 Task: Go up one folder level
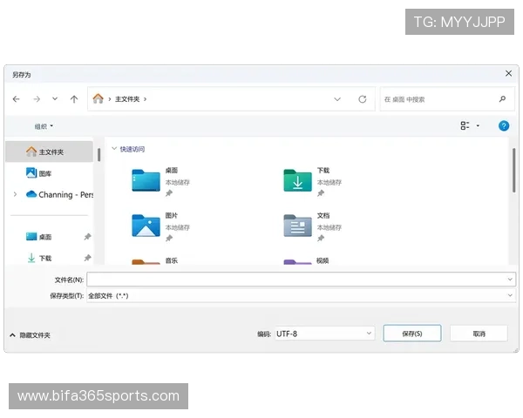tap(74, 99)
